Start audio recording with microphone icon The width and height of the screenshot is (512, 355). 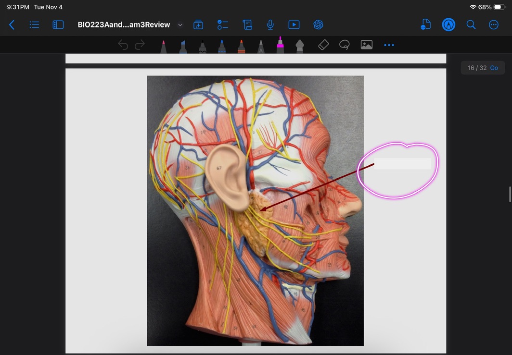coord(270,25)
